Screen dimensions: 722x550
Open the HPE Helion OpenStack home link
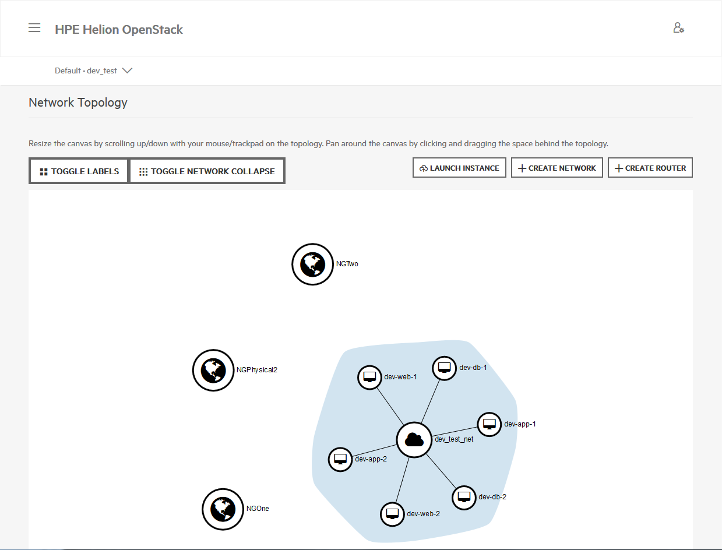point(119,30)
